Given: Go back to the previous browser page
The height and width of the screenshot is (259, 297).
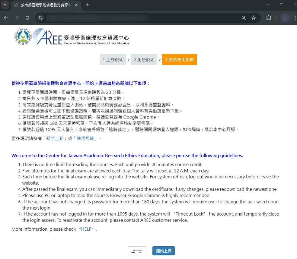Looking at the screenshot, I should tap(6, 18).
